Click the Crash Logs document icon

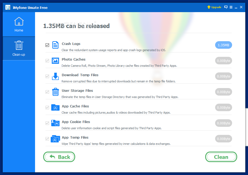pos(55,45)
